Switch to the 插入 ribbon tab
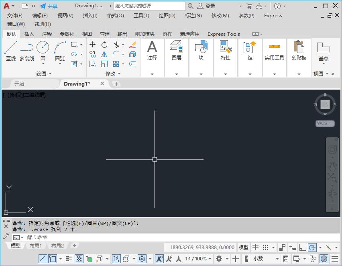Image resolution: width=342 pixels, height=266 pixels. (x=28, y=34)
